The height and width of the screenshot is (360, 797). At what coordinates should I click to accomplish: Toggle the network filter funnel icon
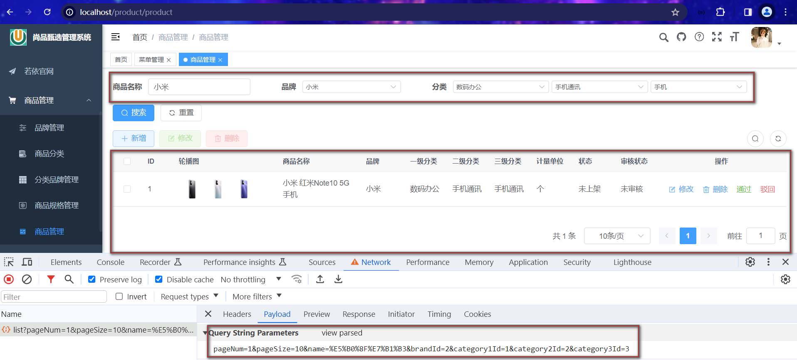[51, 279]
